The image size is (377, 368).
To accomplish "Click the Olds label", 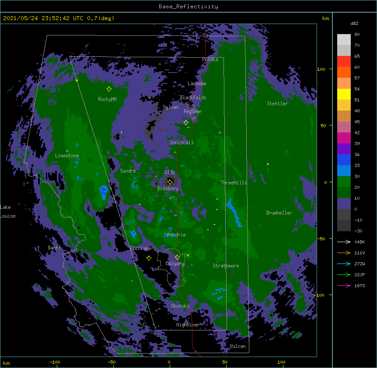I will (x=170, y=172).
